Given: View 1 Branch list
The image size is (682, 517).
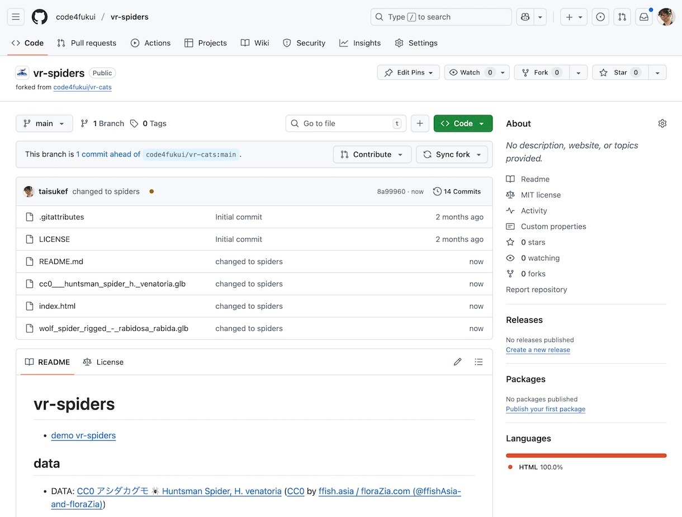Looking at the screenshot, I should [x=102, y=124].
